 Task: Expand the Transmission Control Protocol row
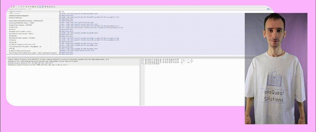pos(7,65)
